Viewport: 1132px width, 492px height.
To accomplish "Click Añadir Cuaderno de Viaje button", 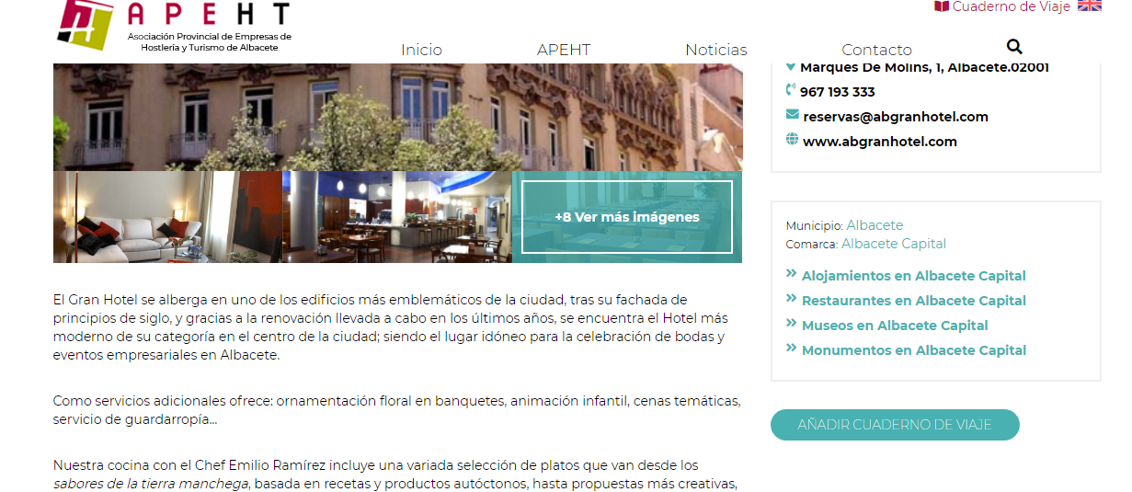I will (895, 425).
